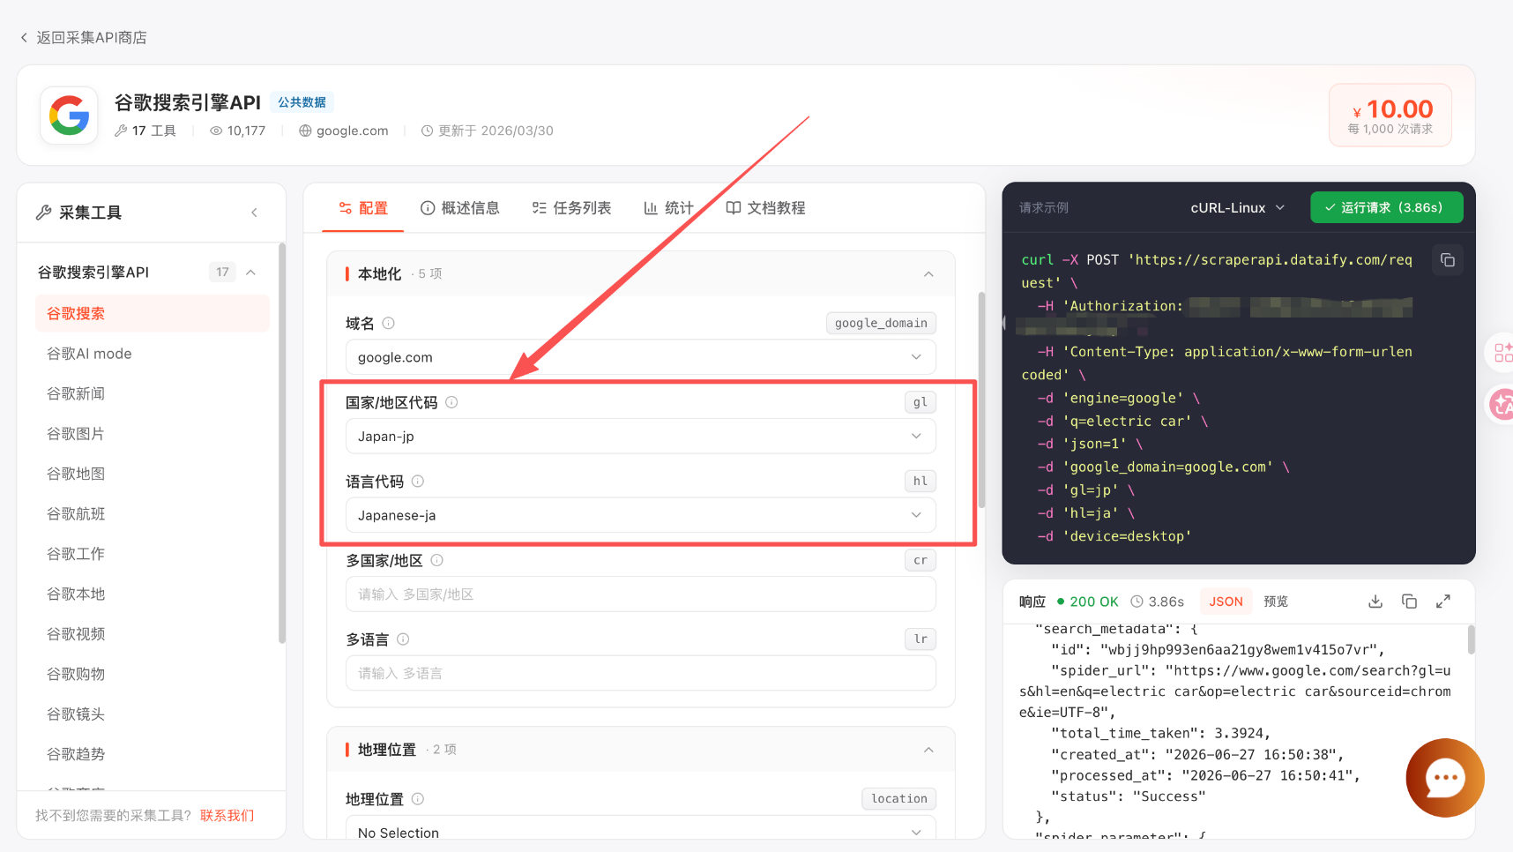Image resolution: width=1513 pixels, height=852 pixels.
Task: Click the info icon next to 地理位置 field
Action: pos(418,799)
